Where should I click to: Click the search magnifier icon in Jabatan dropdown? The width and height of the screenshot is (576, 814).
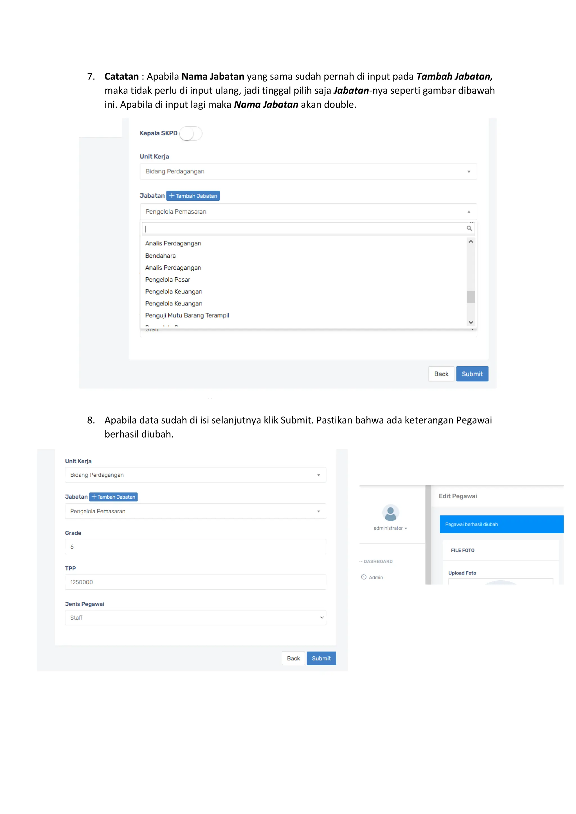469,228
